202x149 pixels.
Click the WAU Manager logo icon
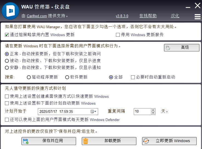coord(10,11)
